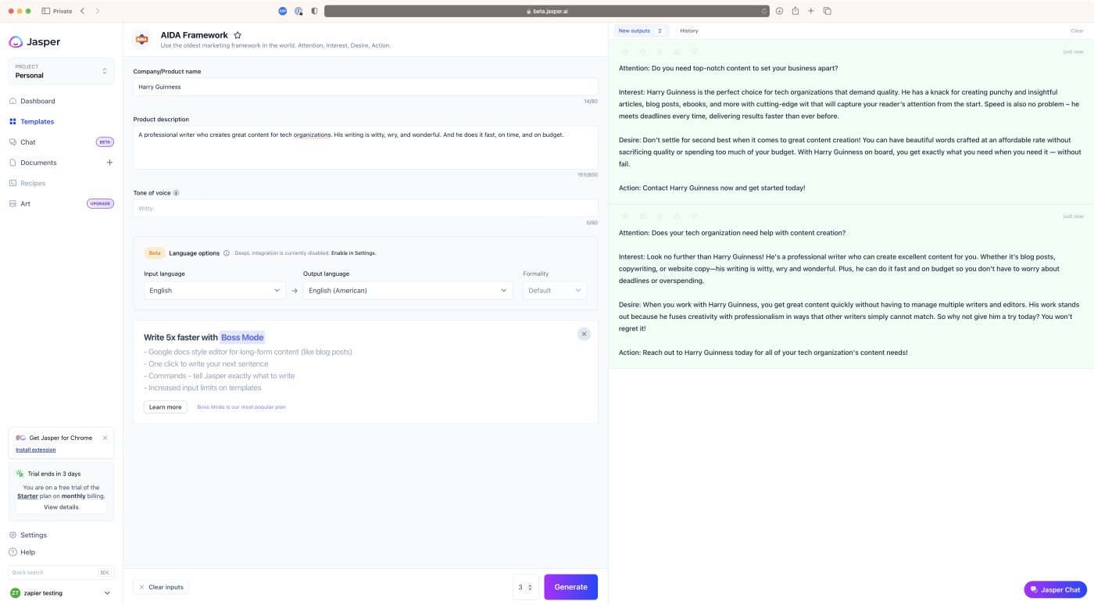Open a new Safari tab

810,11
